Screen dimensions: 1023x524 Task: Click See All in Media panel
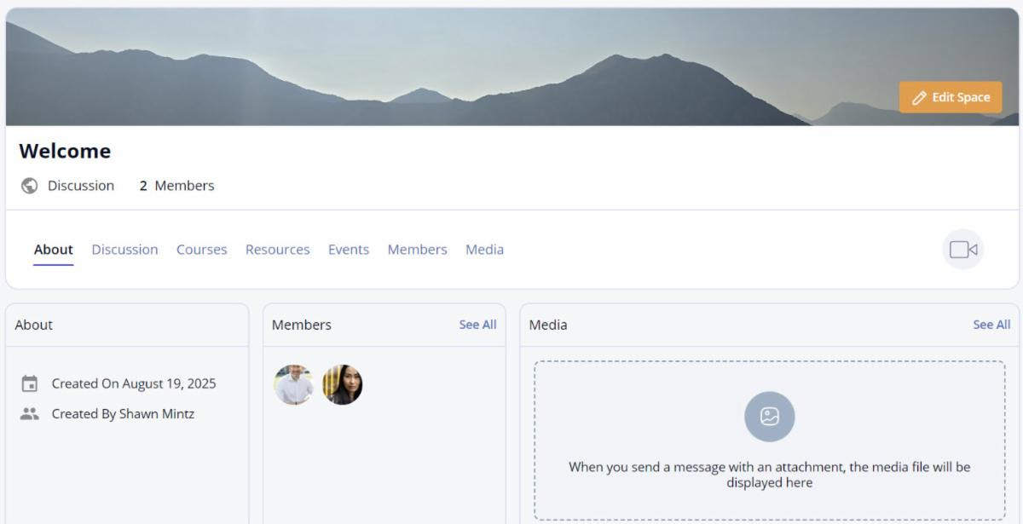pyautogui.click(x=991, y=325)
